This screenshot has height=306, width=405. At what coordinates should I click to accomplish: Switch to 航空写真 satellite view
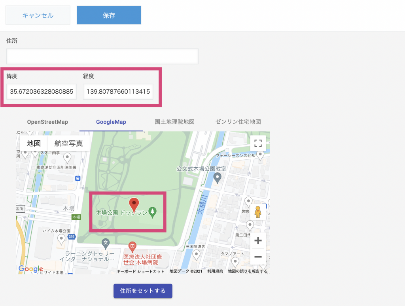[68, 144]
